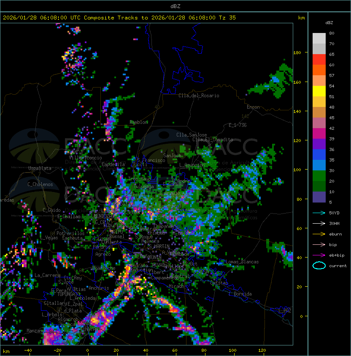Image resolution: width=351 pixels, height=356 pixels.
Task: Click the 'eburn' legend label
Action: (335, 234)
